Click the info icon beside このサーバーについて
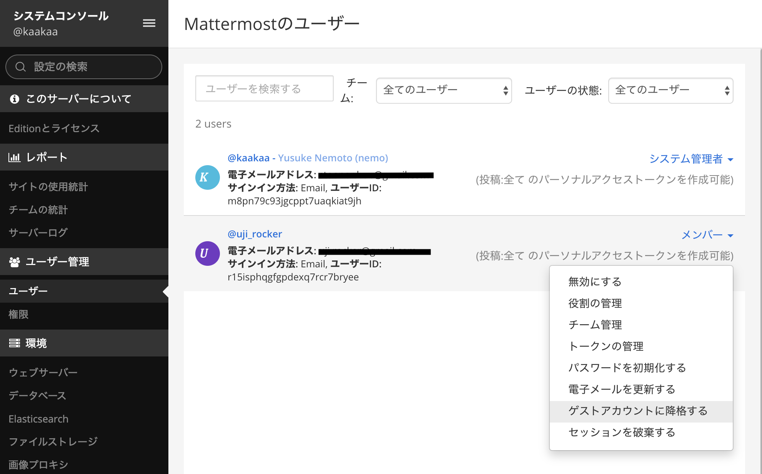 [15, 99]
